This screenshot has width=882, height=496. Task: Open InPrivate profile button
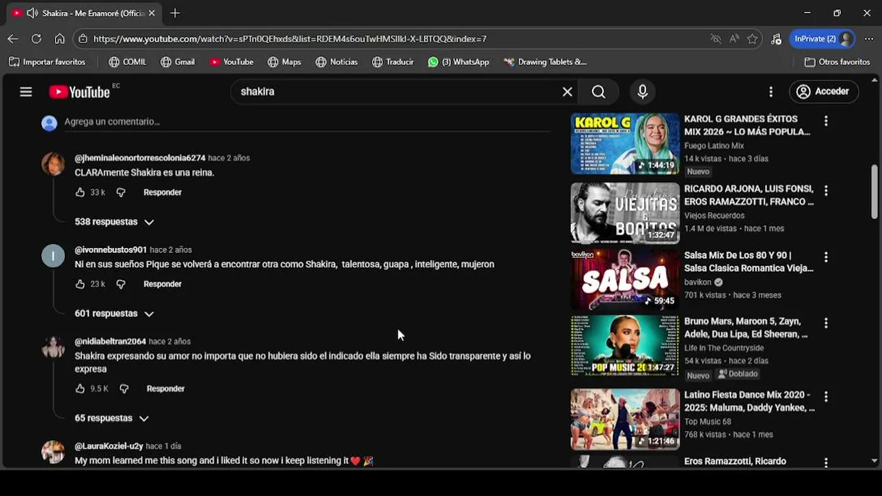click(823, 39)
